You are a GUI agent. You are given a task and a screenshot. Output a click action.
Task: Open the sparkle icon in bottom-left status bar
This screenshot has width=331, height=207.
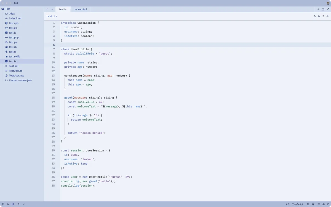click(8, 204)
